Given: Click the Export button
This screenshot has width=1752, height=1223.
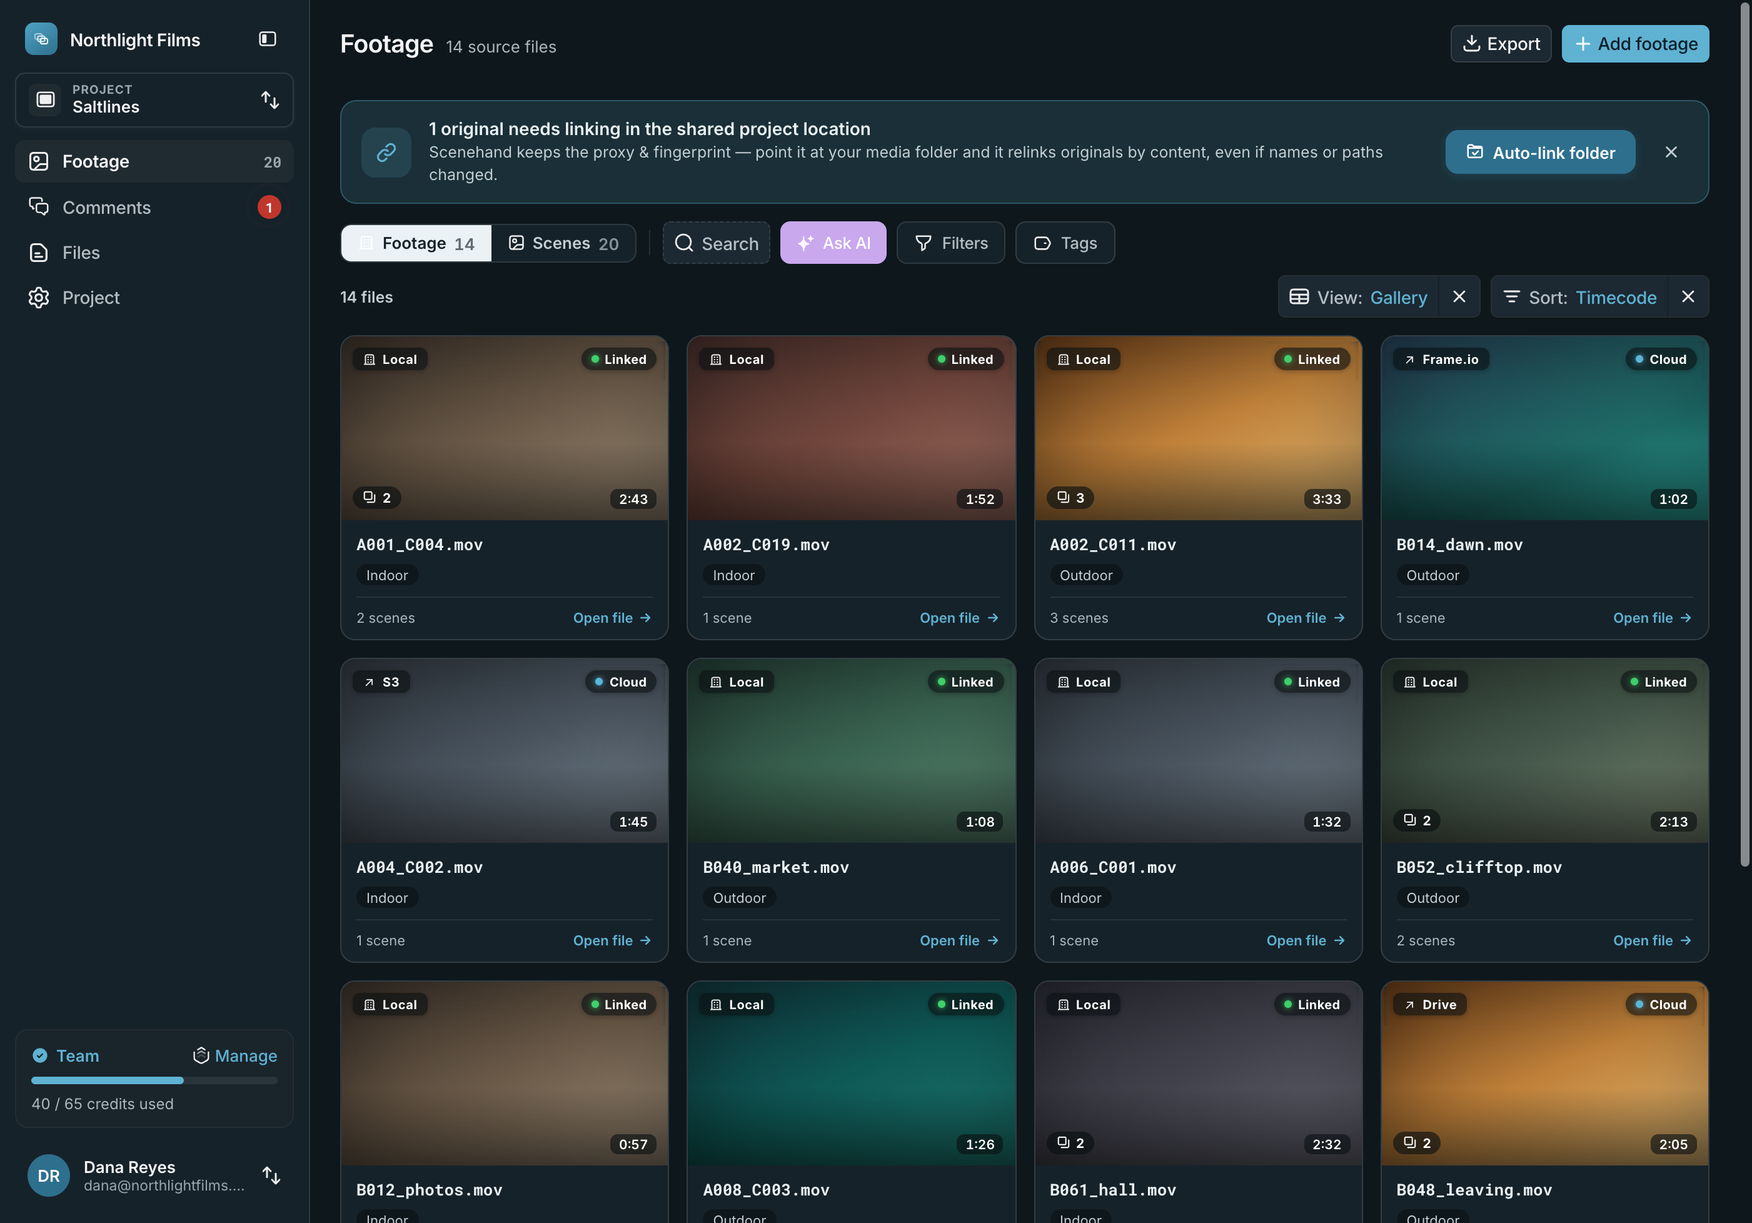Looking at the screenshot, I should [x=1501, y=44].
